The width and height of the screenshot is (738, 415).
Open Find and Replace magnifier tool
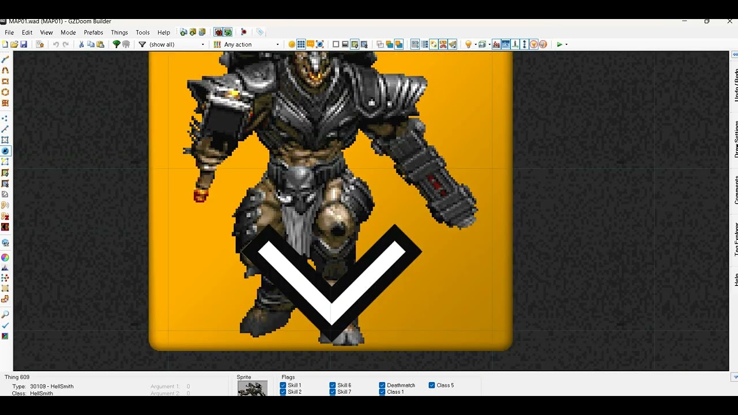tap(5, 315)
